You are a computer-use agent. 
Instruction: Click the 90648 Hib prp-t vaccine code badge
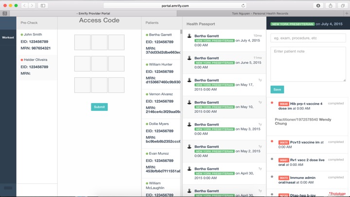click(x=284, y=104)
